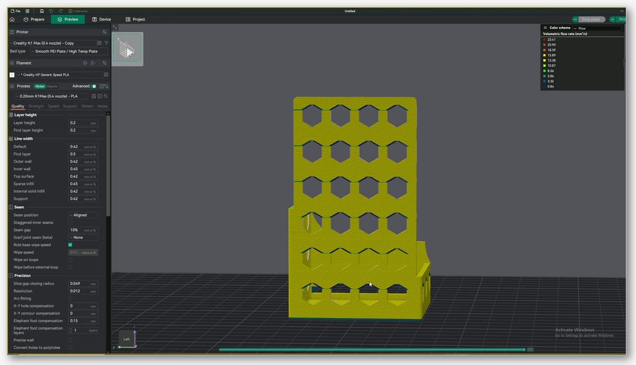Click the green wifi connection icon beside printer
The image size is (636, 365).
coord(106,43)
